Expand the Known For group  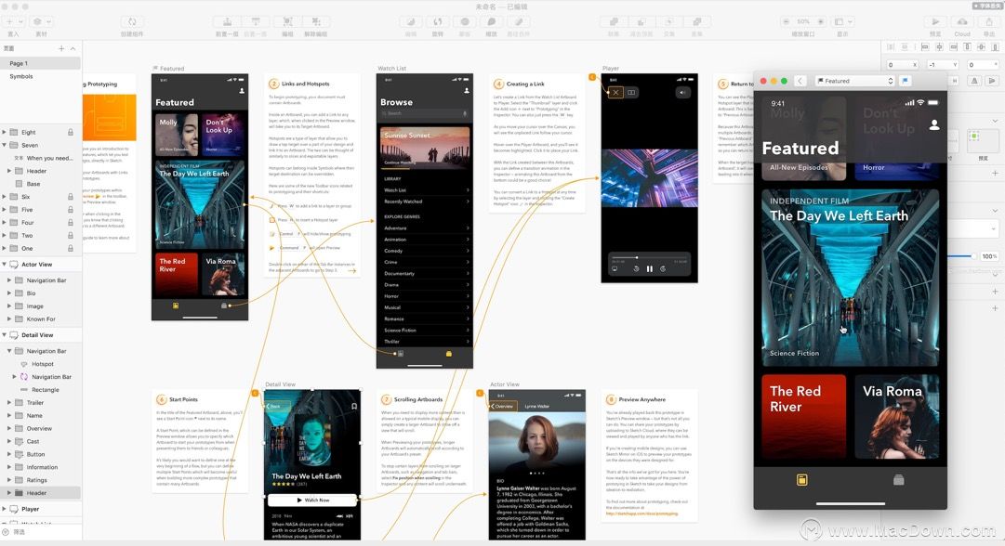(x=9, y=318)
